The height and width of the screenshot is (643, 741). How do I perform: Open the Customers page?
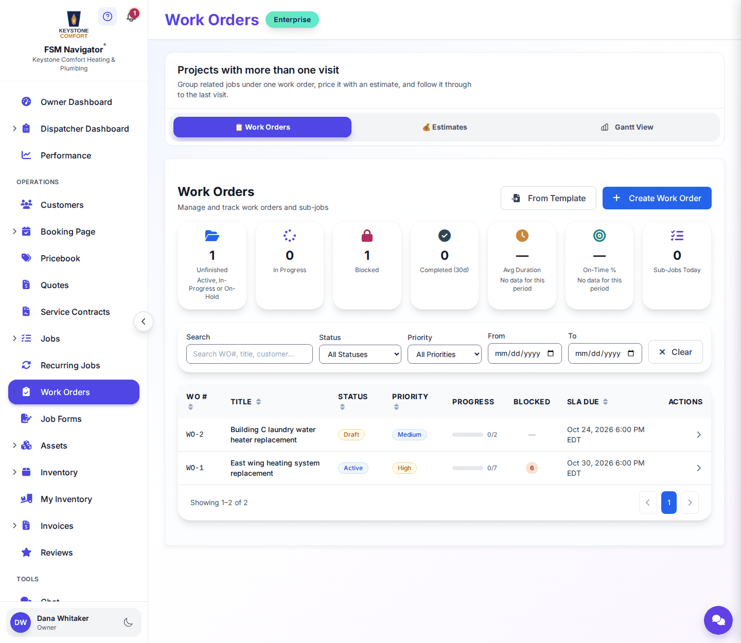coord(74,205)
